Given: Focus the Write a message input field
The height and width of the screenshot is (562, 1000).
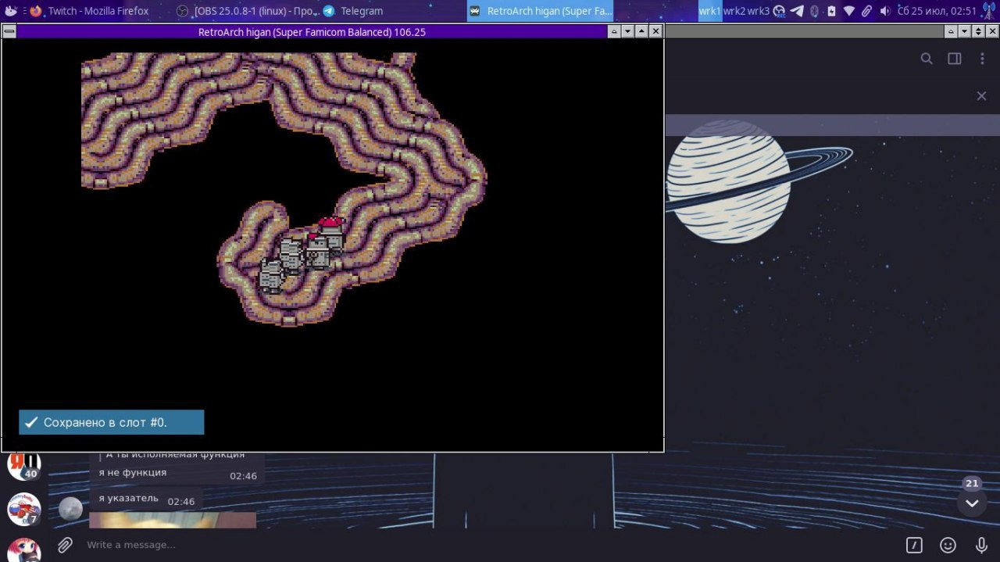Looking at the screenshot, I should 488,545.
